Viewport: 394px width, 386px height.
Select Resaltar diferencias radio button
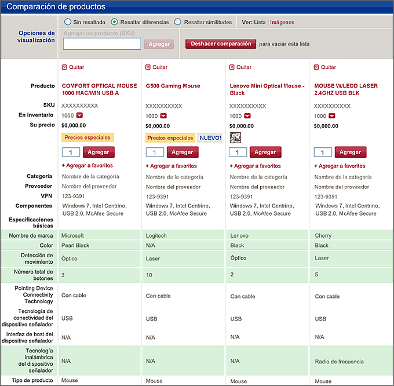pyautogui.click(x=115, y=22)
